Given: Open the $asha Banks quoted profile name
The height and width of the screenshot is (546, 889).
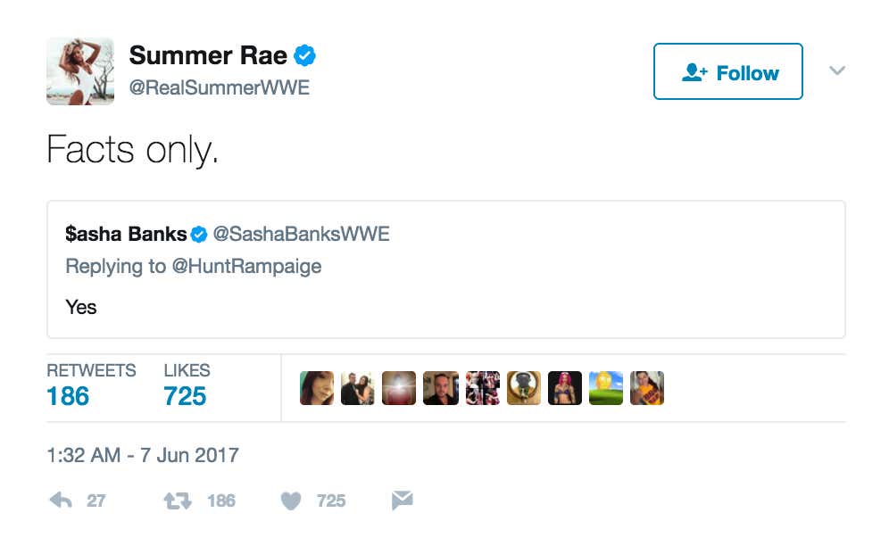Looking at the screenshot, I should [x=126, y=235].
